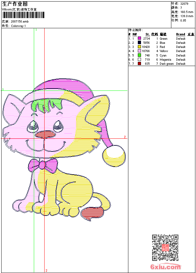Click the file name '2007150.emb'
The height and width of the screenshot is (273, 196).
(20, 22)
